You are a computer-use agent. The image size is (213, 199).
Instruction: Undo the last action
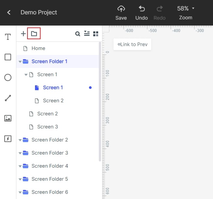[142, 12]
